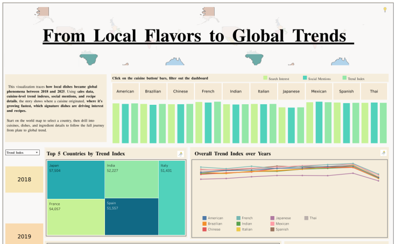
Task: Click the 'Click on the cuisine button' instruction text
Action: pyautogui.click(x=160, y=78)
